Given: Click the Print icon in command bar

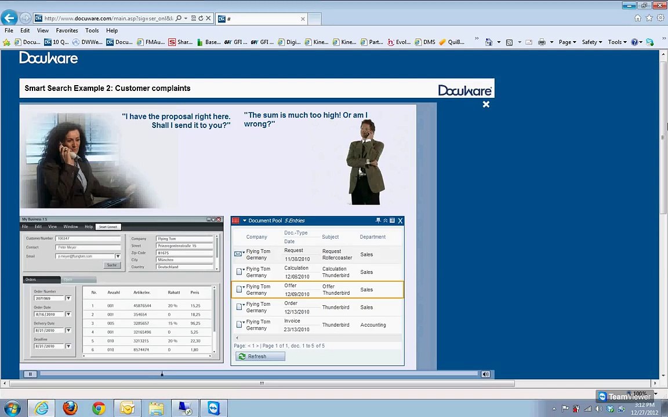Looking at the screenshot, I should click(x=542, y=42).
